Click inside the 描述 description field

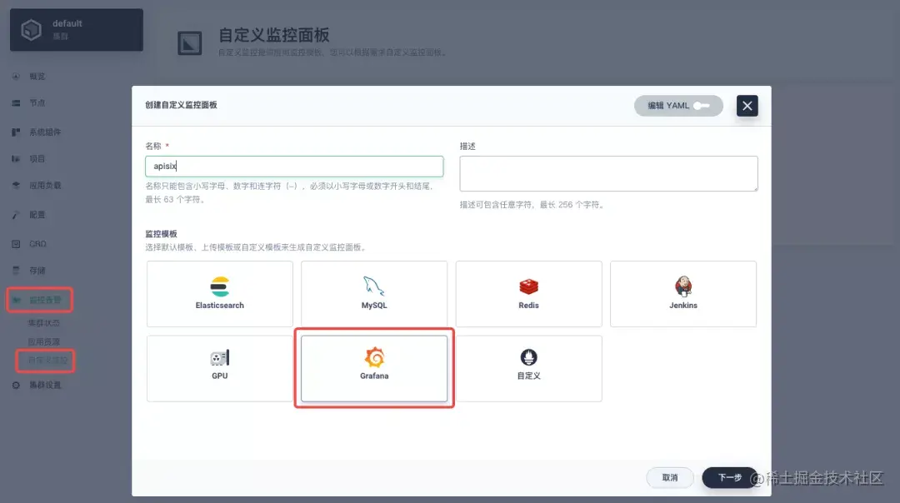608,172
